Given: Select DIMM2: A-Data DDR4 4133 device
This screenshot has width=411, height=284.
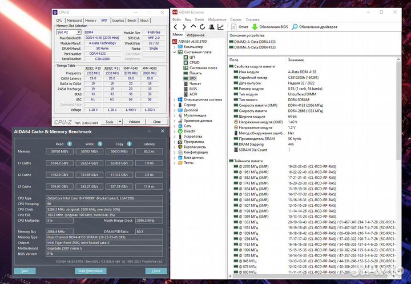Looking at the screenshot, I should click(x=252, y=42).
